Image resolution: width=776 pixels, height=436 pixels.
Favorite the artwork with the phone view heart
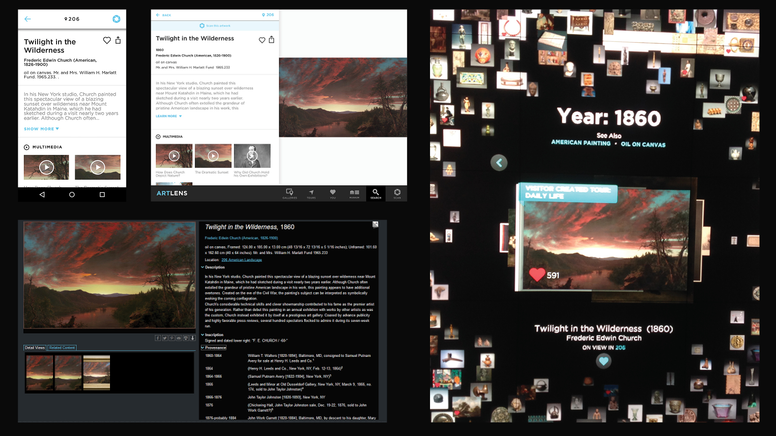click(107, 40)
